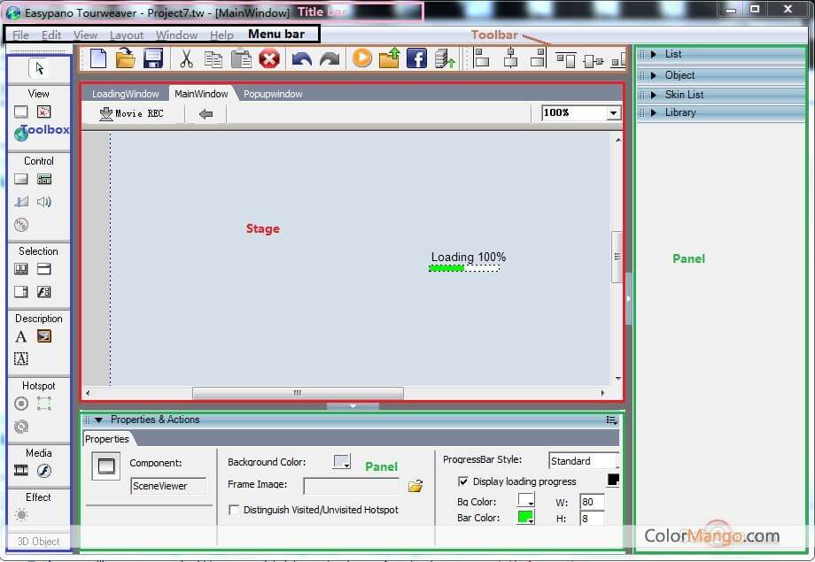
Task: Click the Facebook share icon
Action: 416,59
